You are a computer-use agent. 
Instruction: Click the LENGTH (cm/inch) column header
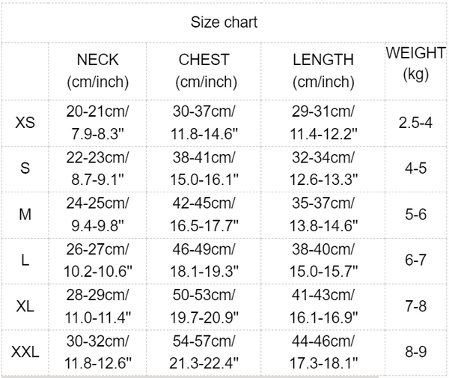323,70
